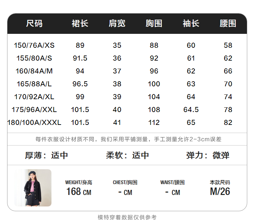
Task: Select the 裙长 column header
Action: [x=80, y=23]
